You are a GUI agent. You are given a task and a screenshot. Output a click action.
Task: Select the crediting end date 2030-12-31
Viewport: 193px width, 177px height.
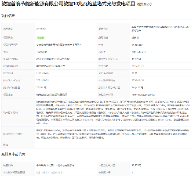(138, 80)
